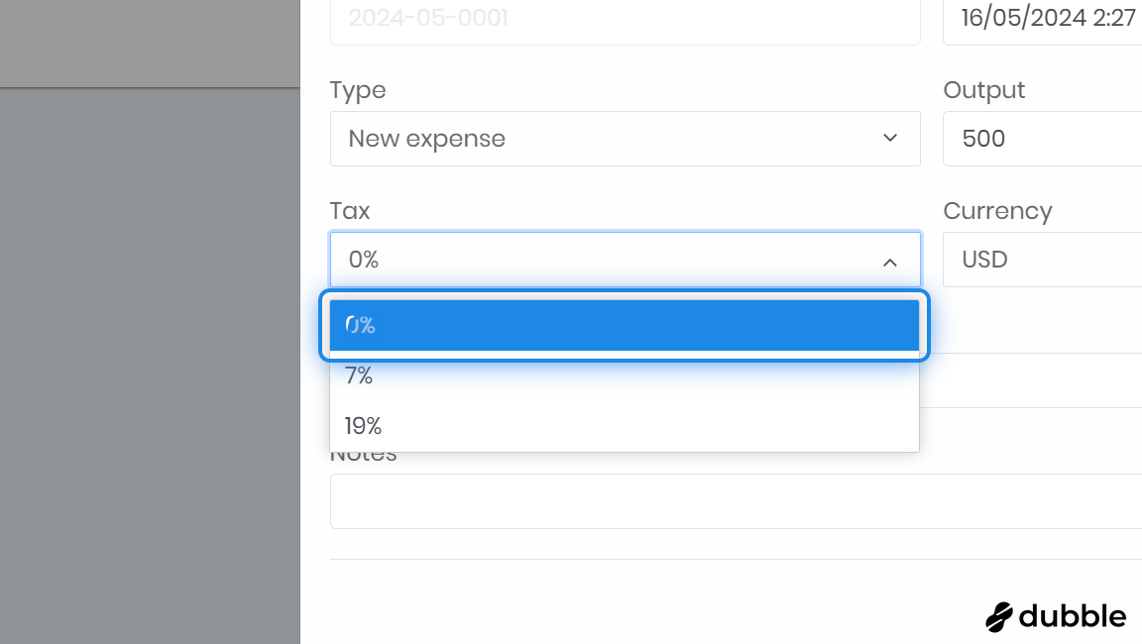
Task: Focus the Output field containing 500
Action: tap(1041, 139)
